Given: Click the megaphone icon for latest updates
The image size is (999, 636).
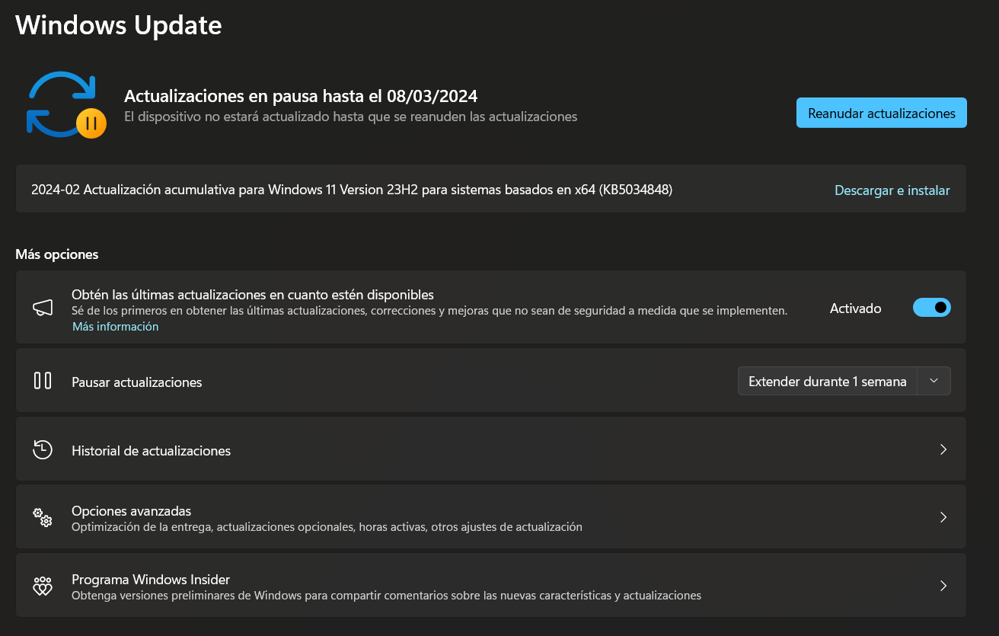Looking at the screenshot, I should (x=43, y=308).
